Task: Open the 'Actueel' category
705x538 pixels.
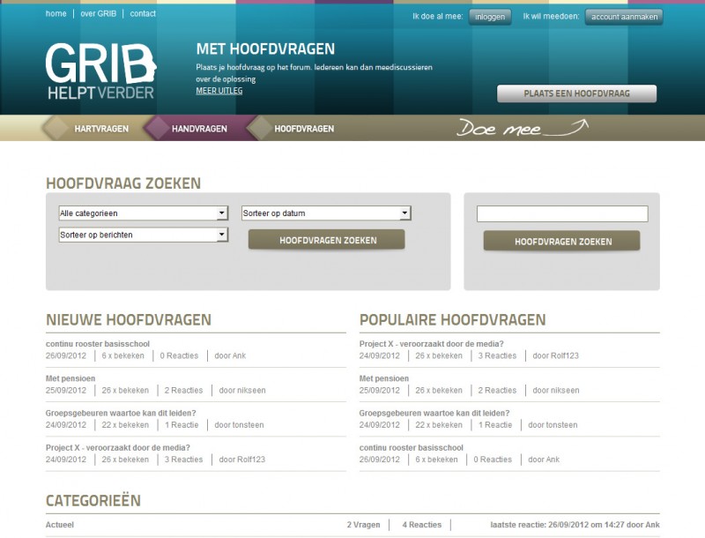Action: tap(60, 525)
